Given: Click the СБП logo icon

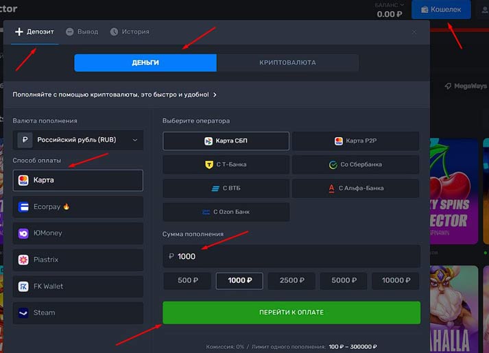Looking at the screenshot, I should tap(208, 141).
